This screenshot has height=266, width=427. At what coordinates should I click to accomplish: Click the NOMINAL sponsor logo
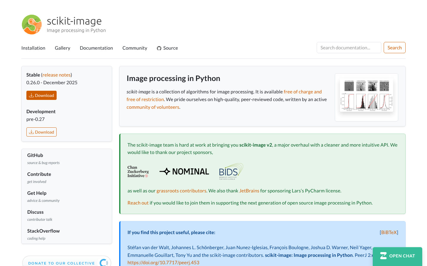pyautogui.click(x=184, y=171)
